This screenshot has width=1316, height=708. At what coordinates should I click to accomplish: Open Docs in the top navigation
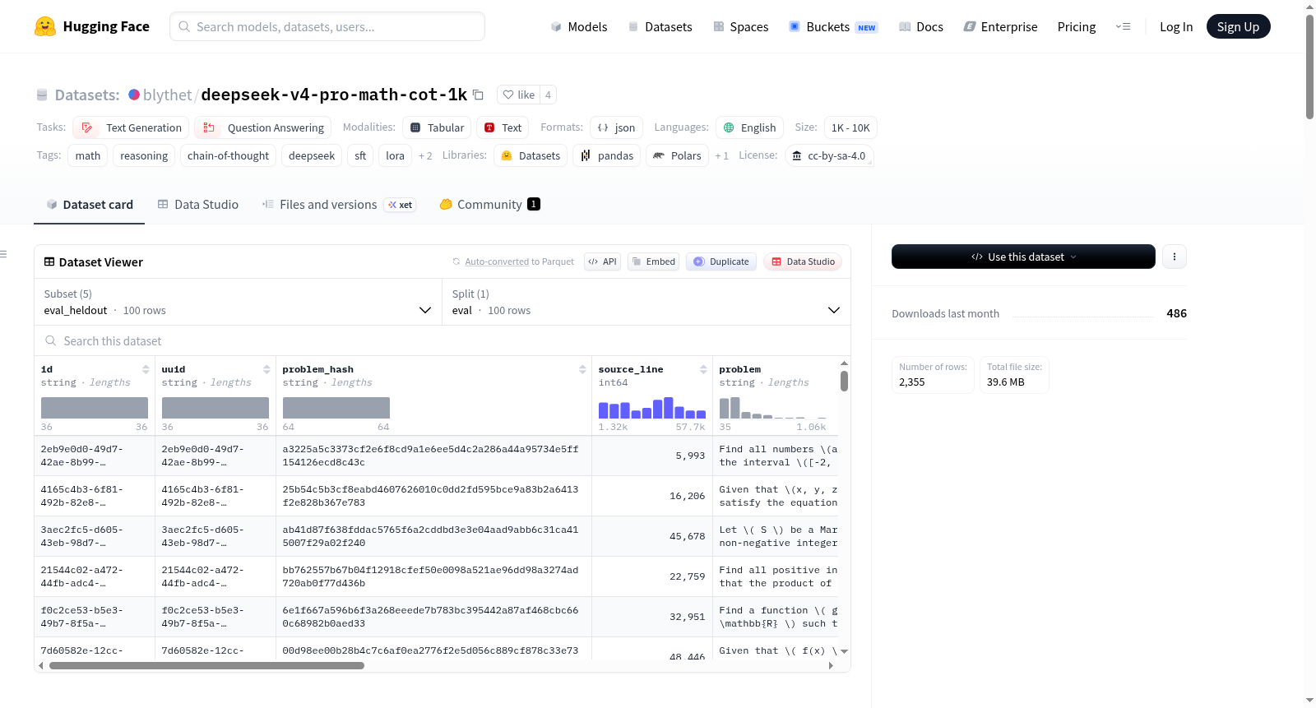click(x=921, y=26)
